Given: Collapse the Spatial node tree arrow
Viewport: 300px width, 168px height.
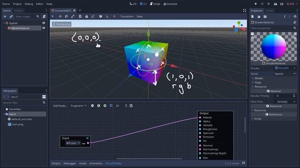Looking at the screenshot, I should (4, 23).
